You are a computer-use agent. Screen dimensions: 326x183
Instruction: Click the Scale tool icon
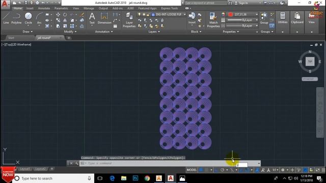pyautogui.click(x=65, y=26)
